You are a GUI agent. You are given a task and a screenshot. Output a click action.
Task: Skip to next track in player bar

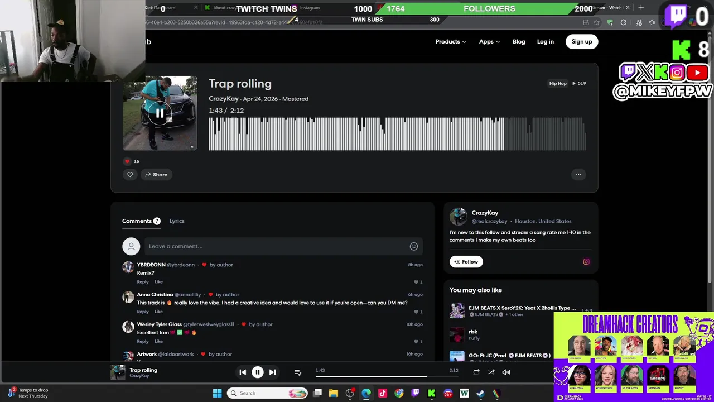click(x=272, y=372)
